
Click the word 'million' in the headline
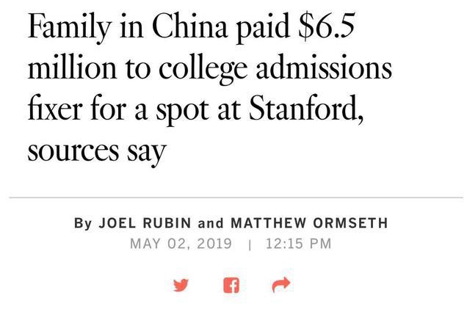[72, 67]
